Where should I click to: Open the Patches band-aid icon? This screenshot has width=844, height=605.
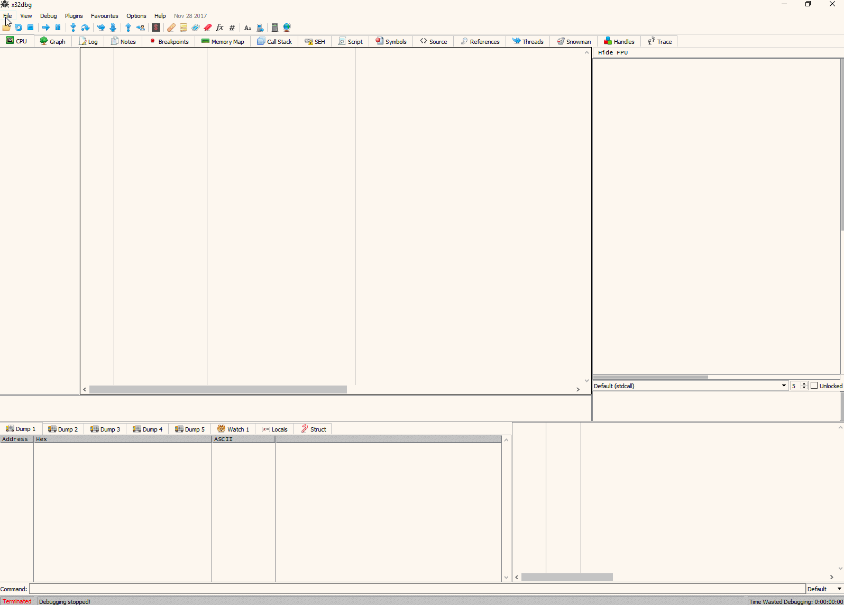tap(171, 27)
